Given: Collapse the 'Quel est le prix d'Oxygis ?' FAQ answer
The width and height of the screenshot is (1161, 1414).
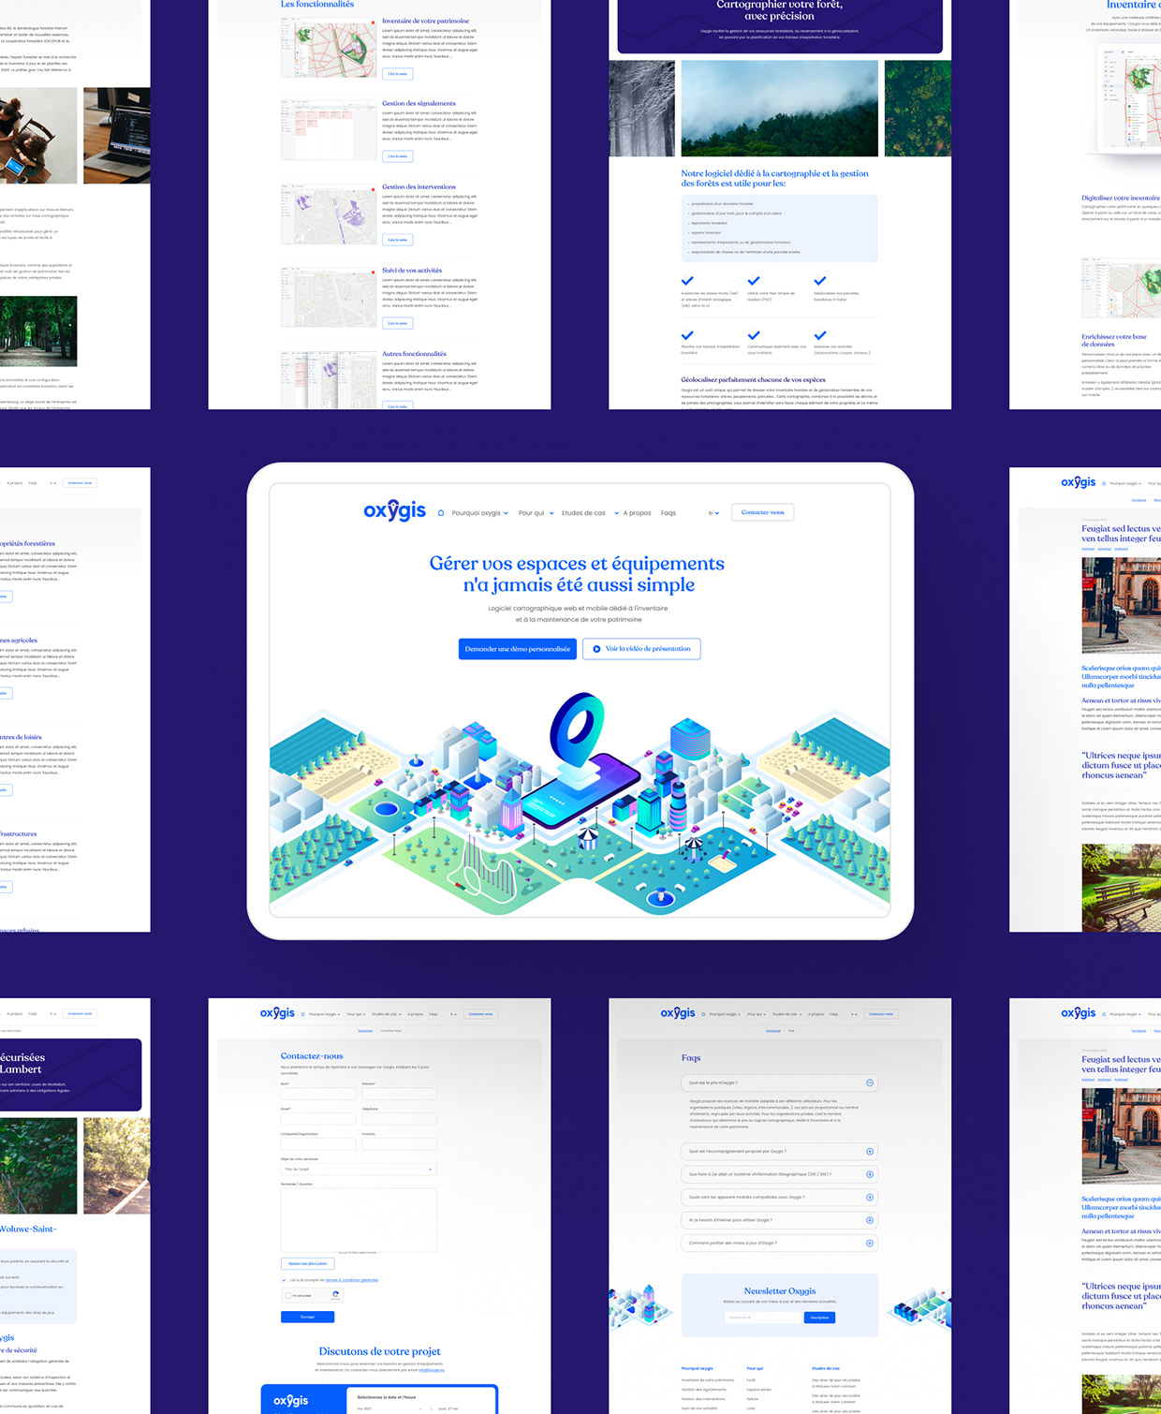Looking at the screenshot, I should click(870, 1083).
